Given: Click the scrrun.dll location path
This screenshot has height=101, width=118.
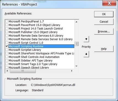Looking at the screenshot, I should pyautogui.click(x=53, y=85).
